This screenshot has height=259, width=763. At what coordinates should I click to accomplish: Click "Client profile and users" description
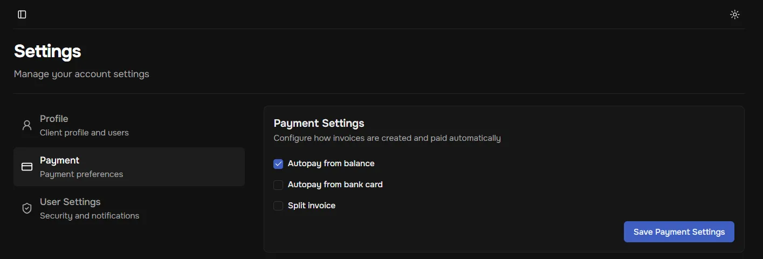84,133
